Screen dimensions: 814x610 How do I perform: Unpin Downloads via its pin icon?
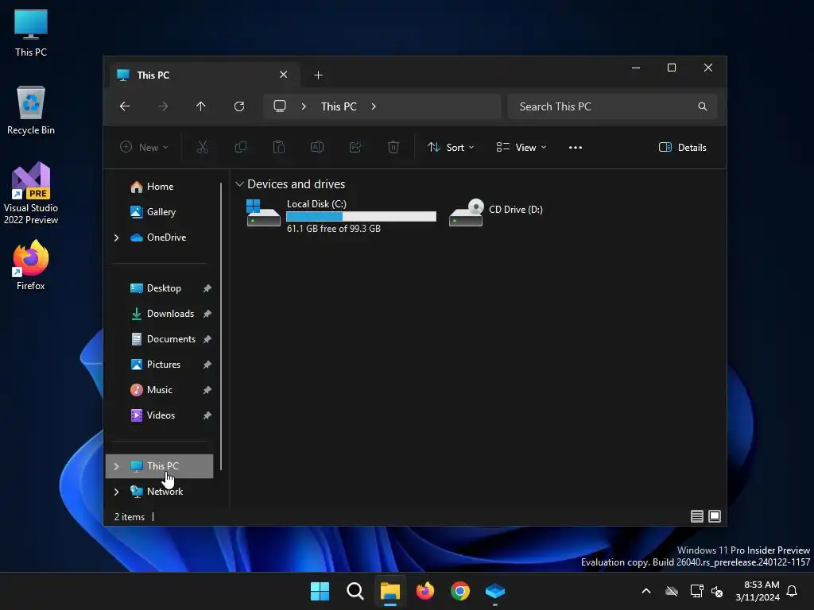(x=207, y=314)
